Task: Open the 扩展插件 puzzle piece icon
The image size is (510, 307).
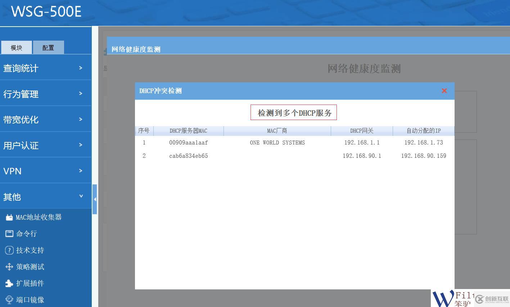Action: (9, 283)
